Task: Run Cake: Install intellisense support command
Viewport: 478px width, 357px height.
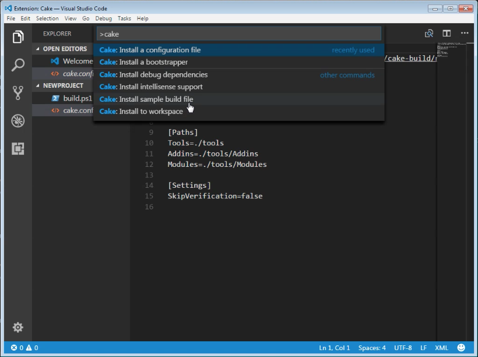Action: tap(238, 87)
